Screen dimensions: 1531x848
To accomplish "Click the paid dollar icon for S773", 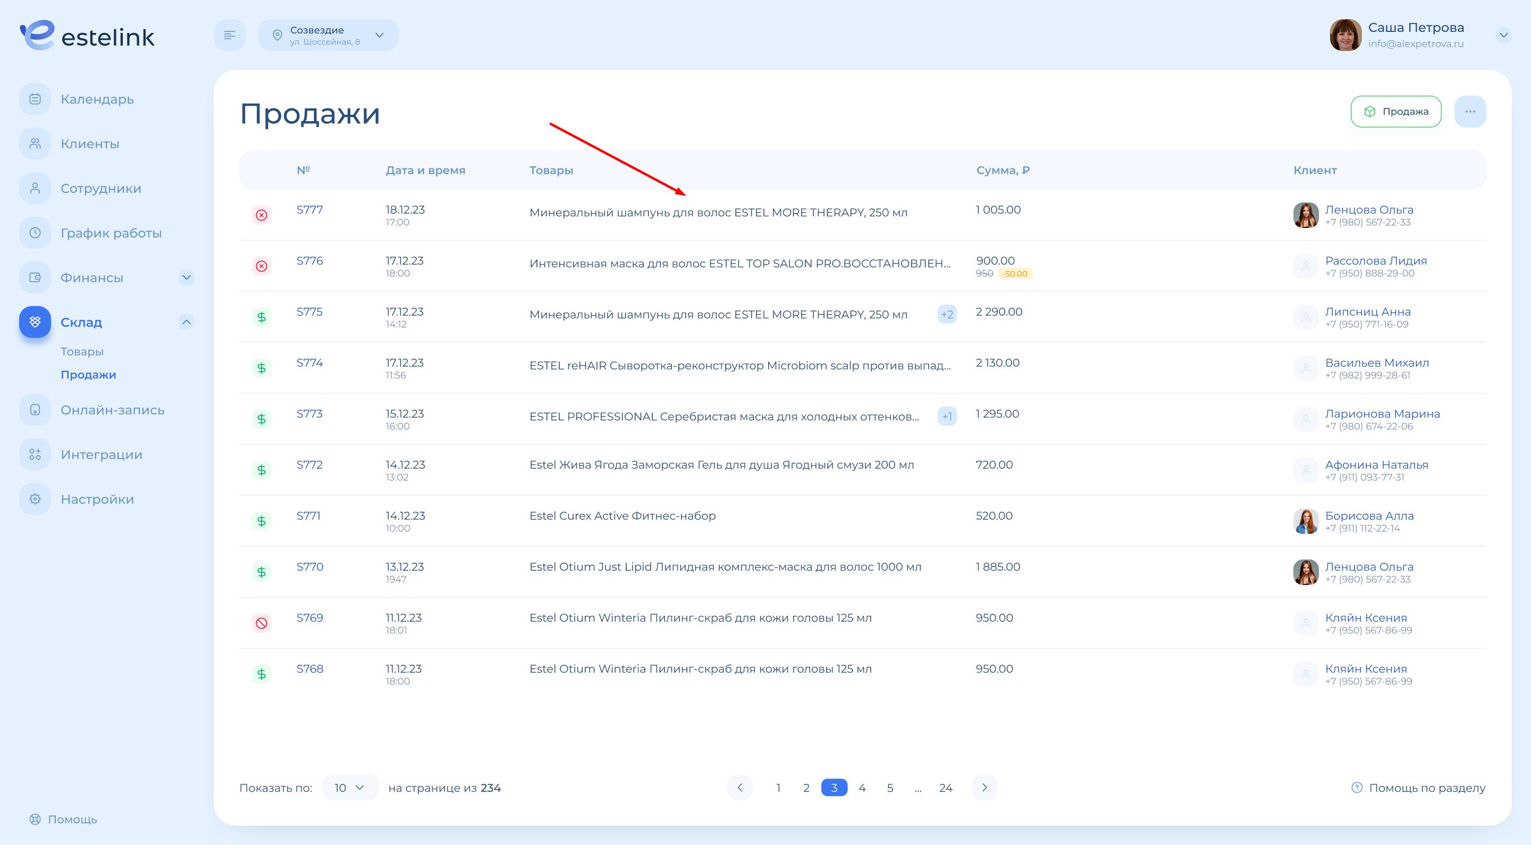I will (x=262, y=419).
